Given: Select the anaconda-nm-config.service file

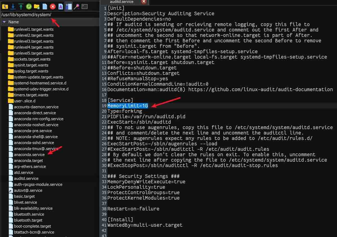Looking at the screenshot, I should 36,119.
